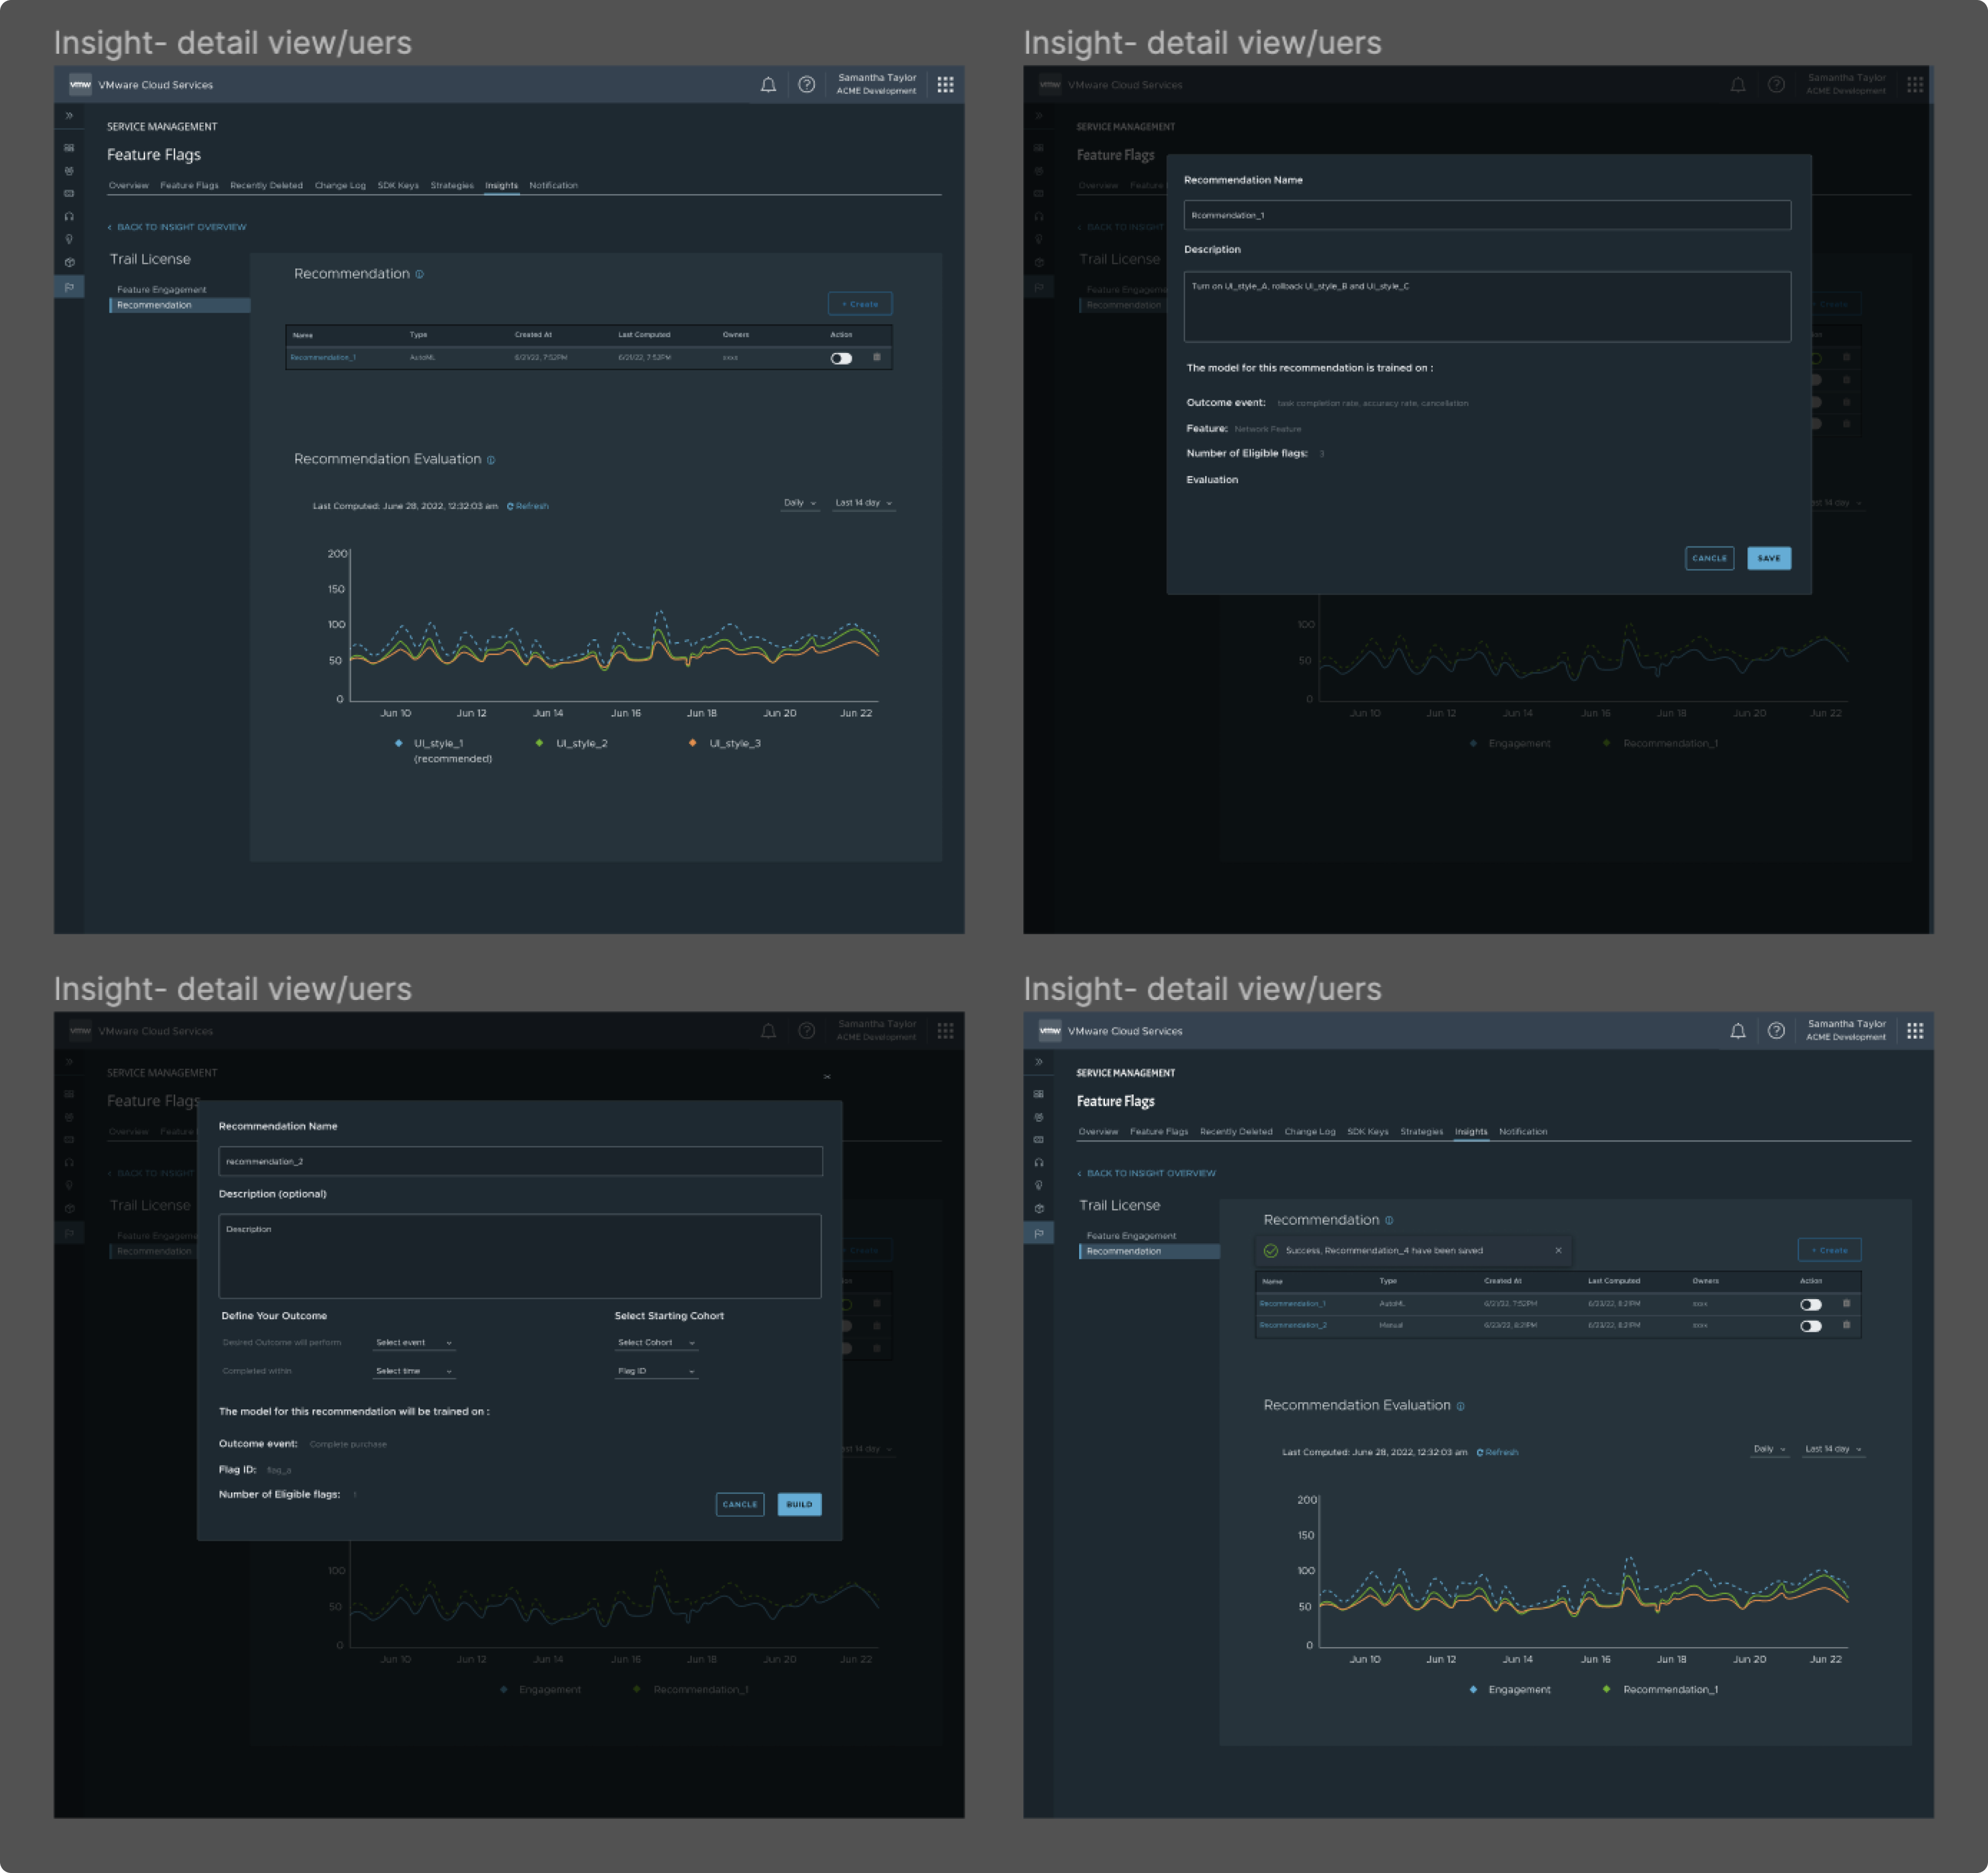Open Select Cohort dropdown

(656, 1343)
